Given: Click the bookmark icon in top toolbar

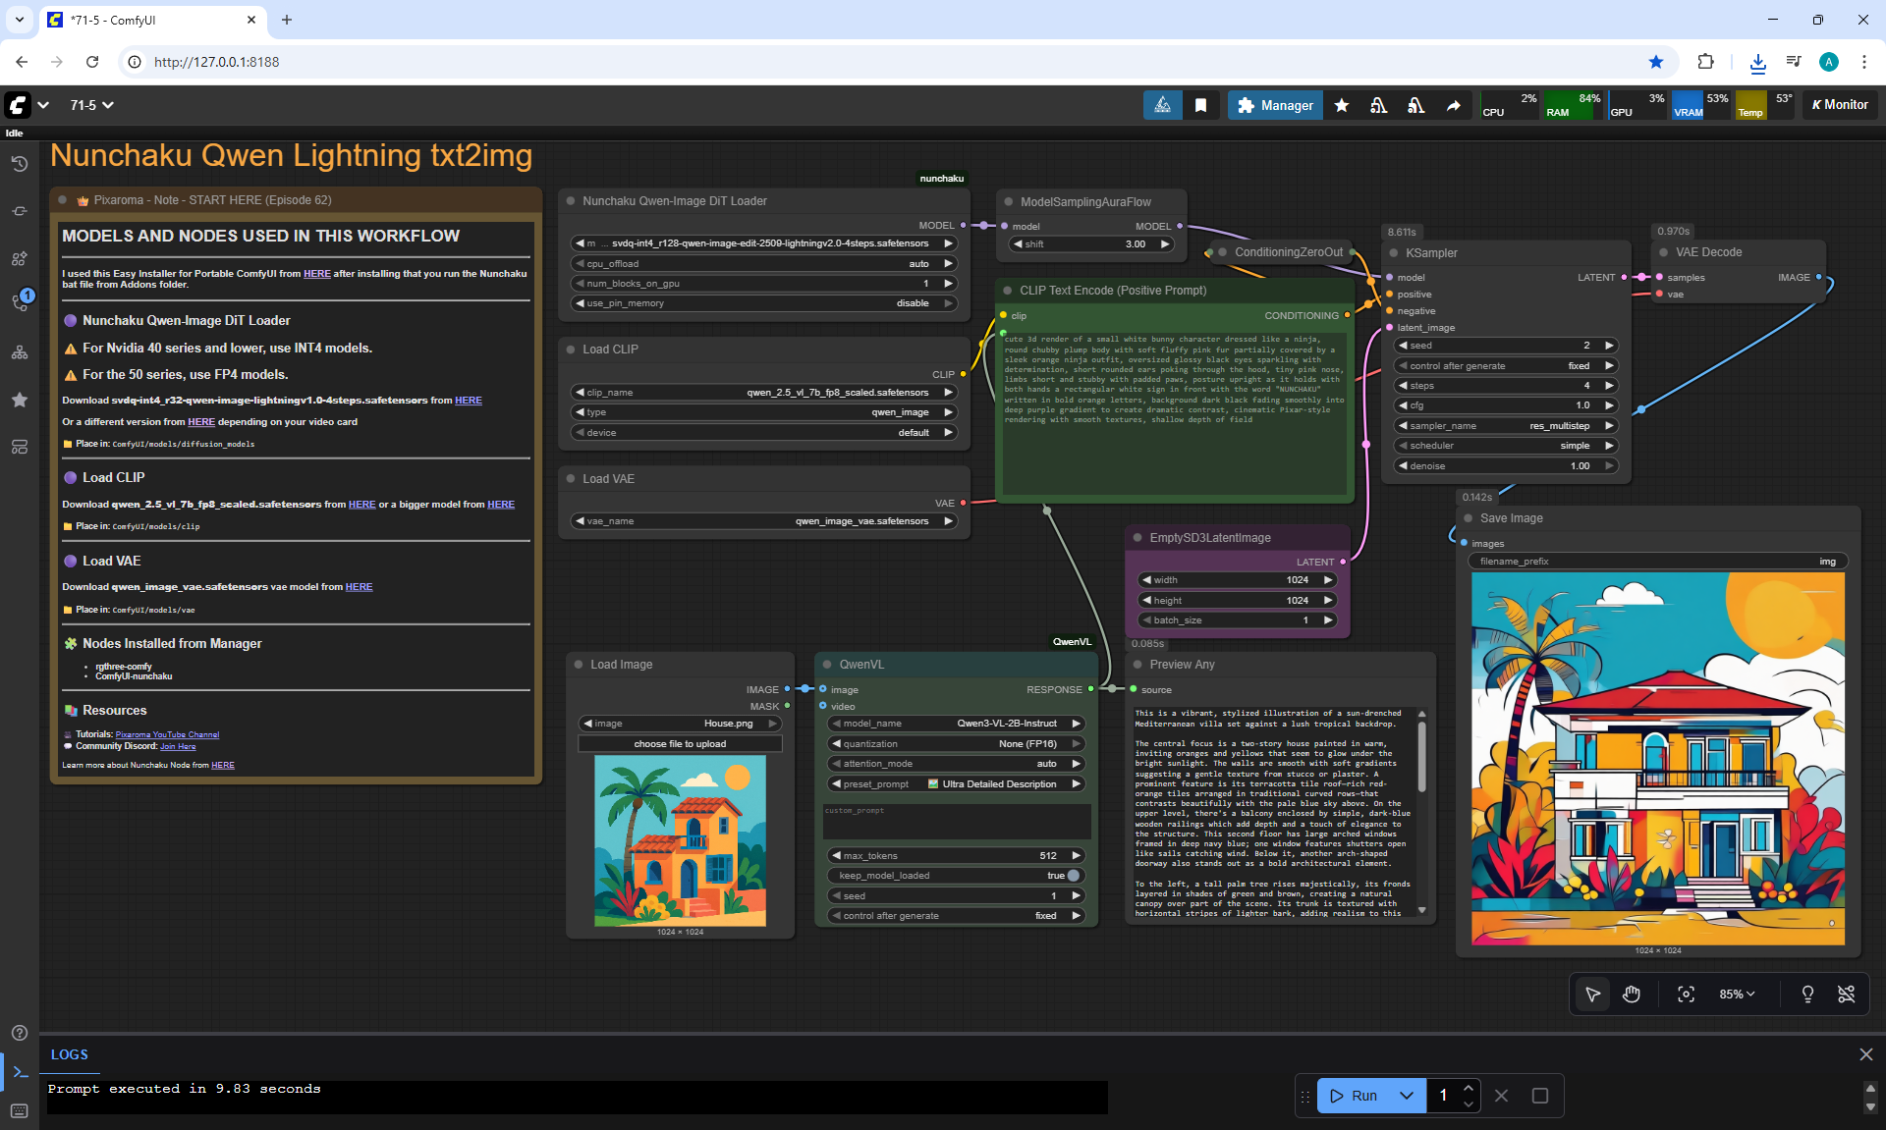Looking at the screenshot, I should coord(1200,105).
